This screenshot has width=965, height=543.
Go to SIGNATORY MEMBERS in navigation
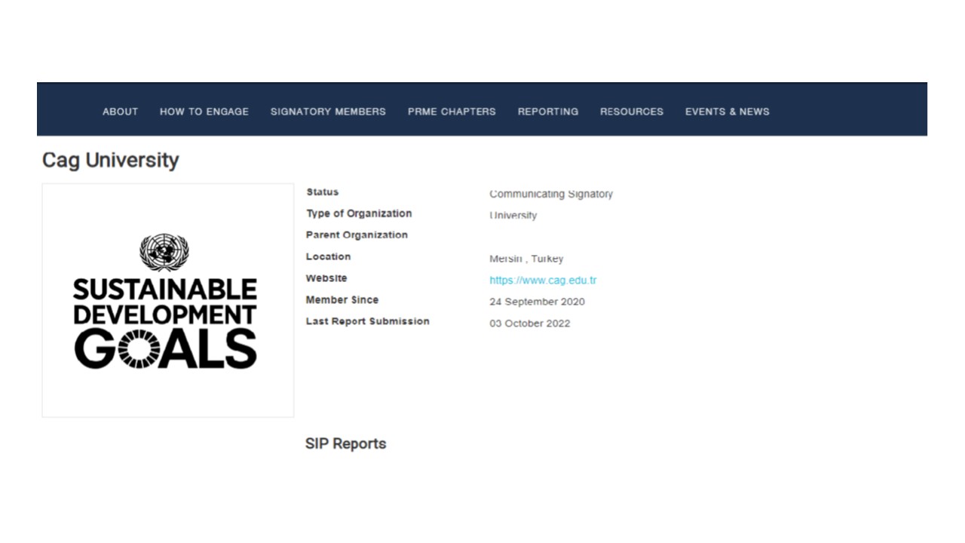[328, 112]
